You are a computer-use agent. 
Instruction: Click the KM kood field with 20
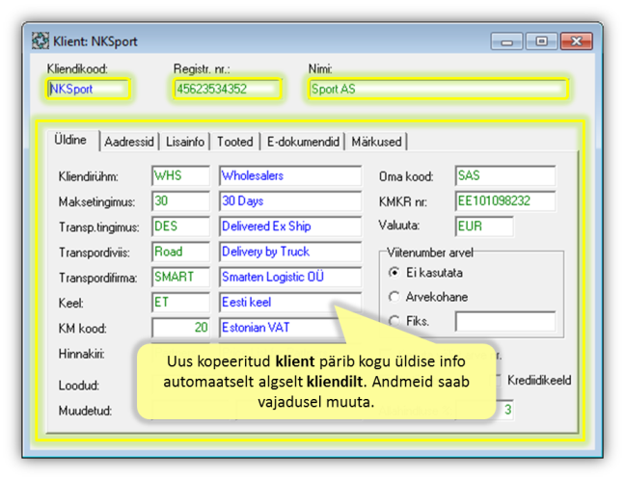[x=180, y=328]
